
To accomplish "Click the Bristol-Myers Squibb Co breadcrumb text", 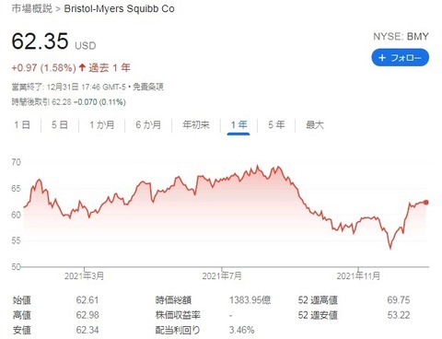I will point(119,8).
